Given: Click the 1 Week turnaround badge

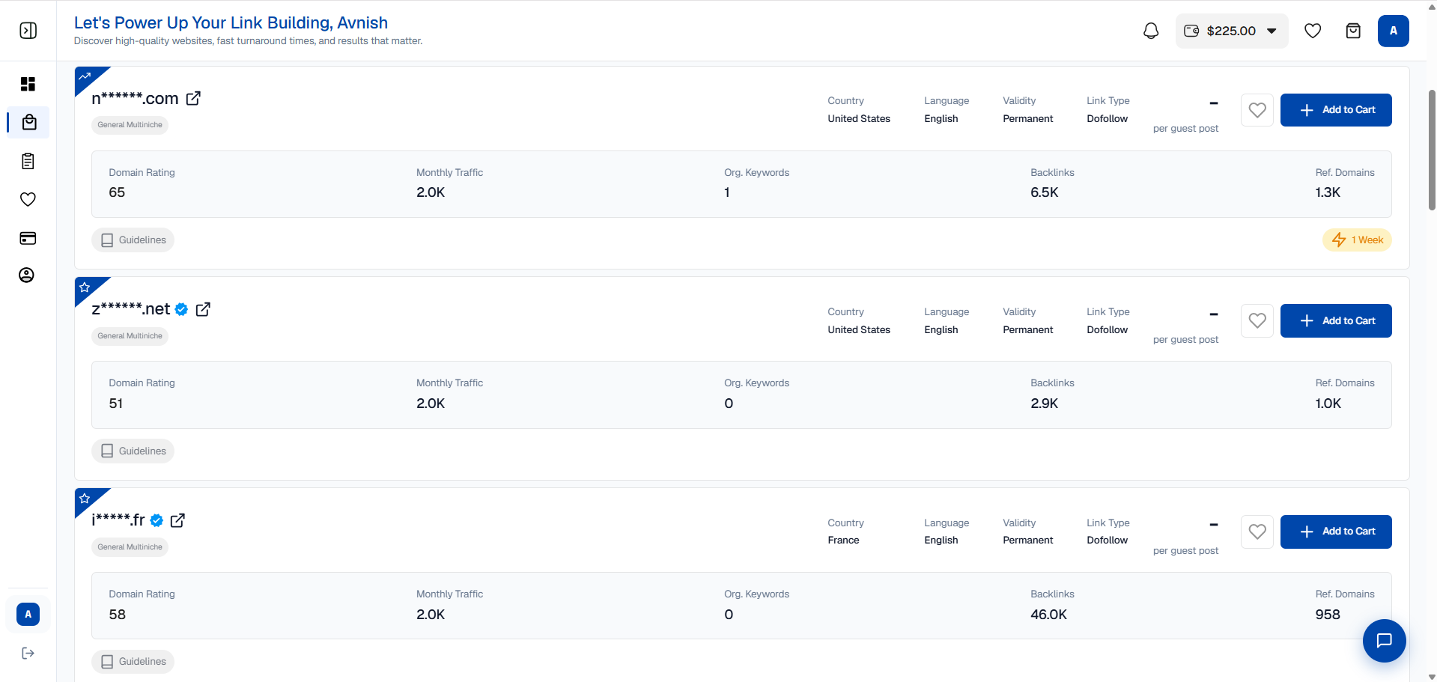Looking at the screenshot, I should click(x=1357, y=240).
